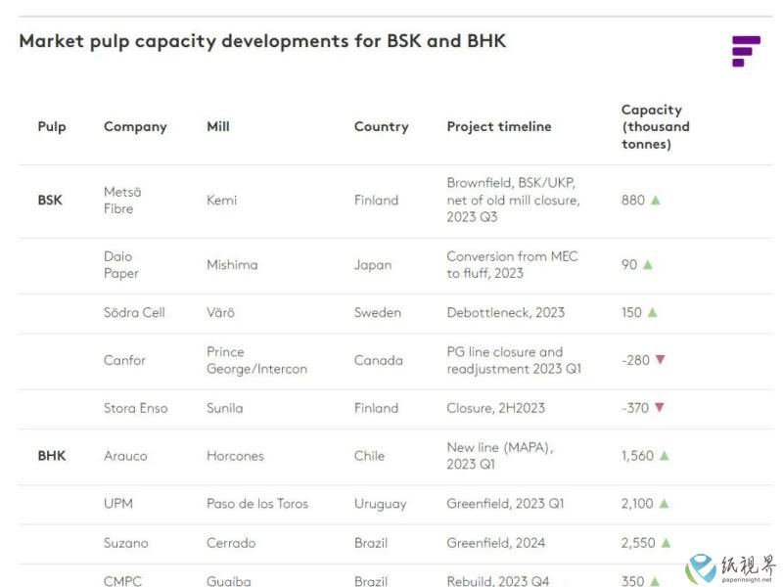
Task: Click the 'Japan' country cell
Action: (373, 265)
